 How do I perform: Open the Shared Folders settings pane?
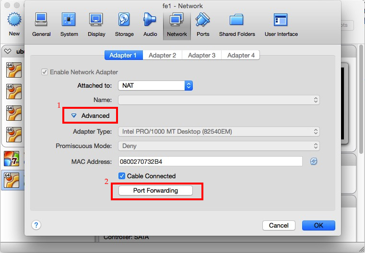[x=237, y=24]
